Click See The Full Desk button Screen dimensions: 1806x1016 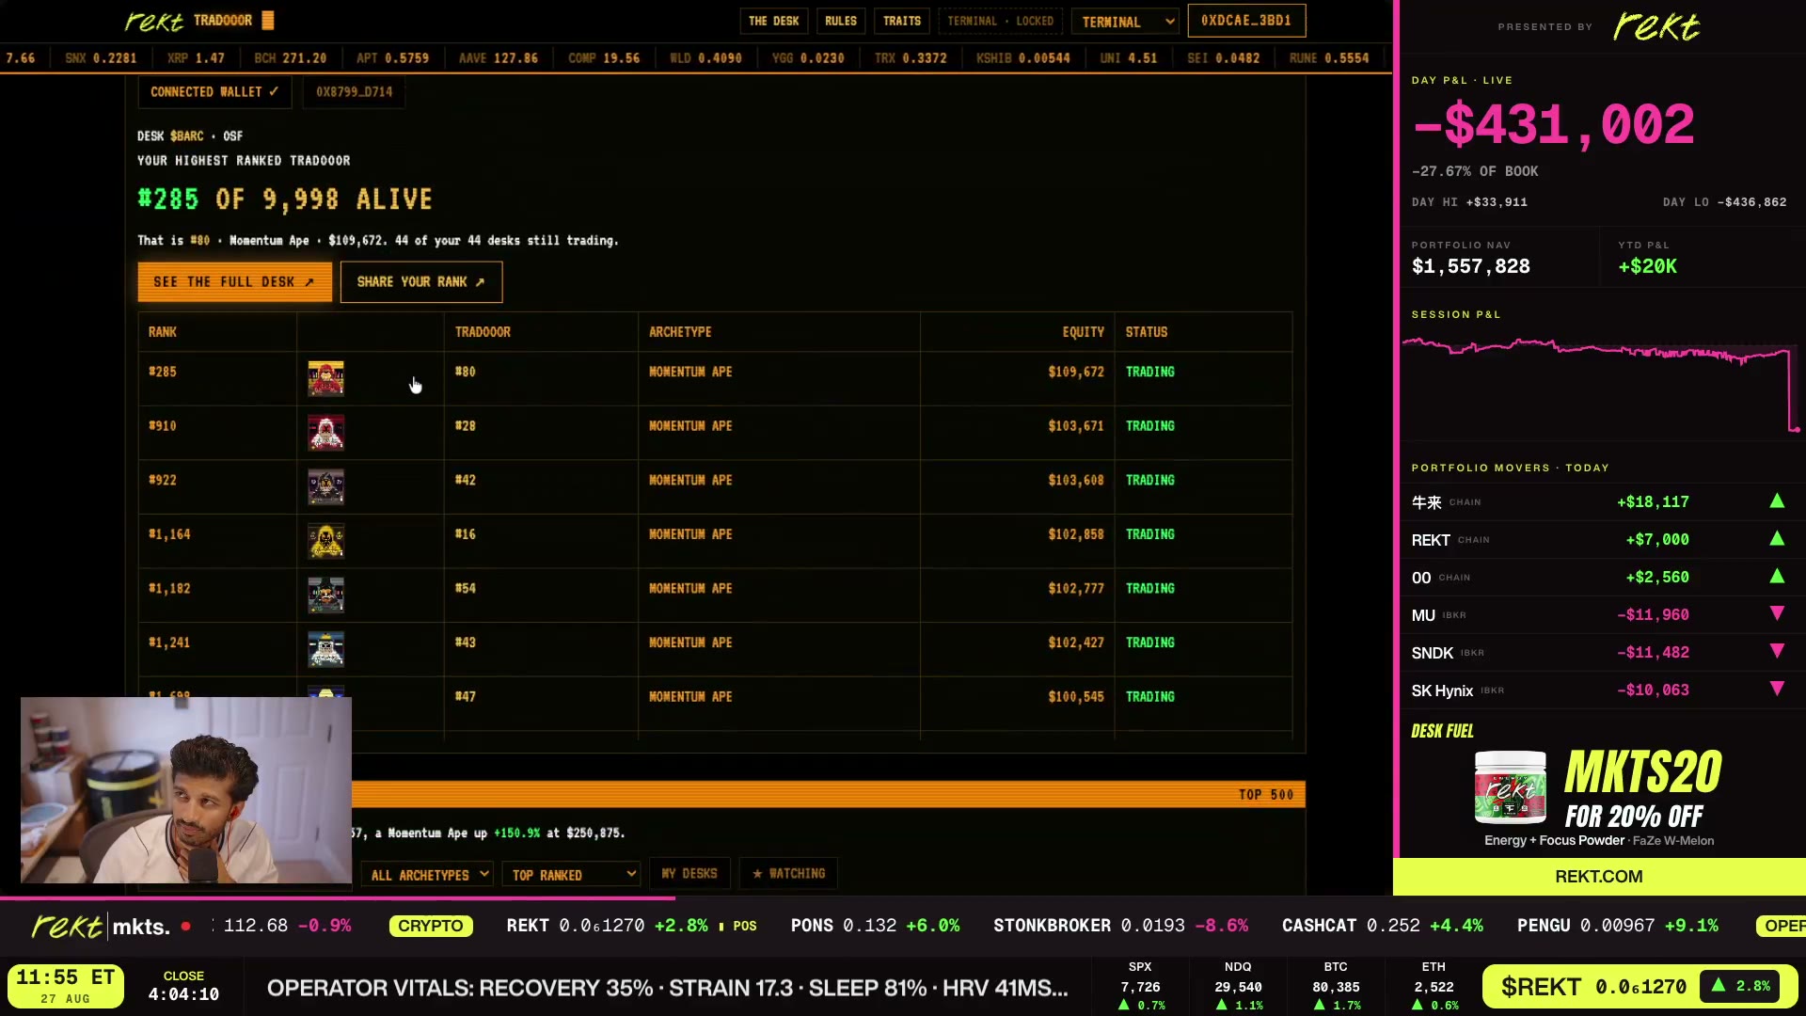(x=234, y=282)
